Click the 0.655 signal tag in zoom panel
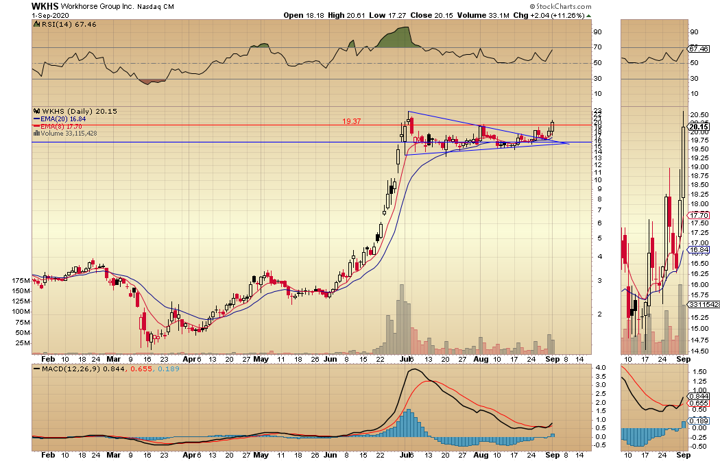 point(699,403)
